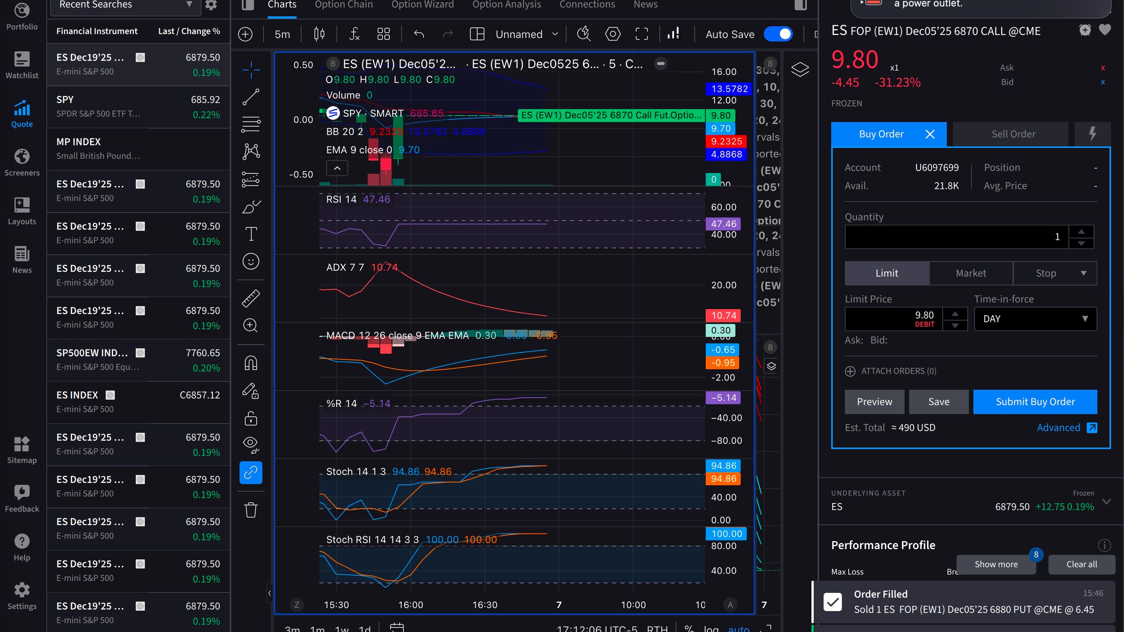1124x632 pixels.
Task: Toggle the Auto Save switch
Action: [x=778, y=34]
